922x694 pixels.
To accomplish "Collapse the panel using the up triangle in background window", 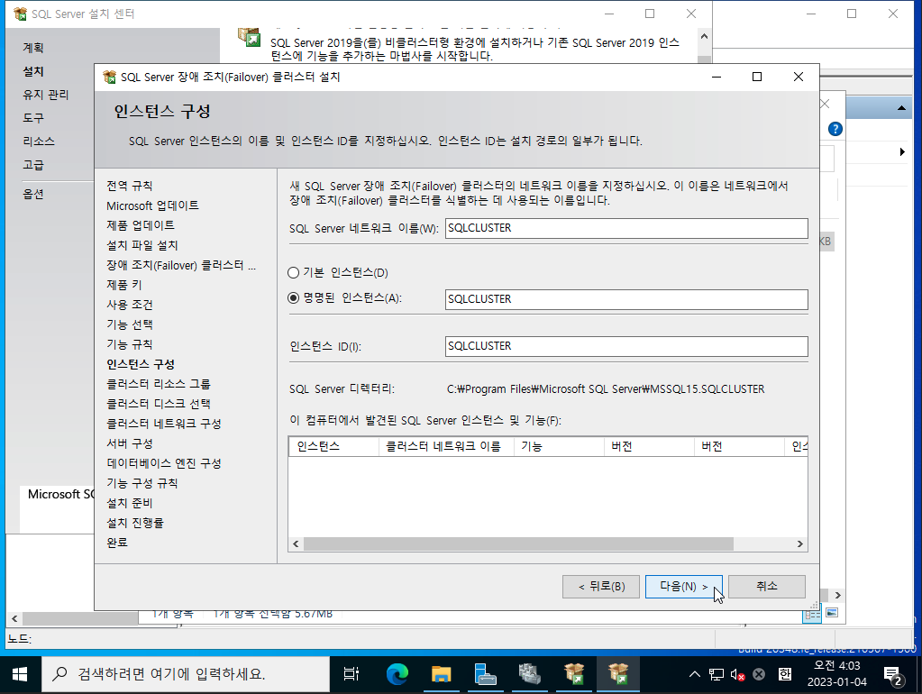I will 901,108.
